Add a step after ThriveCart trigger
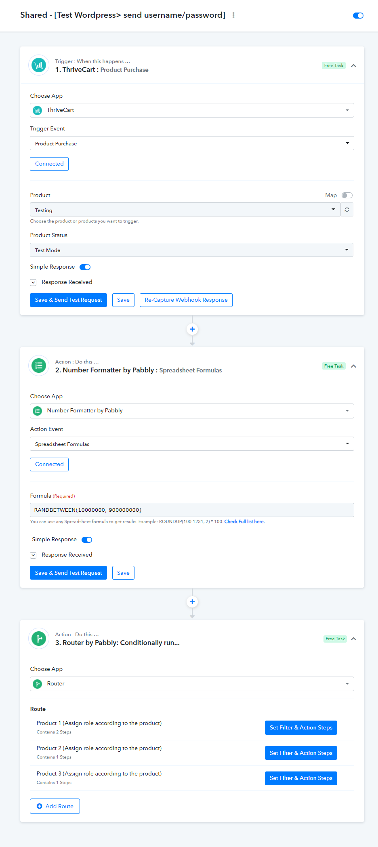The width and height of the screenshot is (378, 847). pyautogui.click(x=192, y=329)
